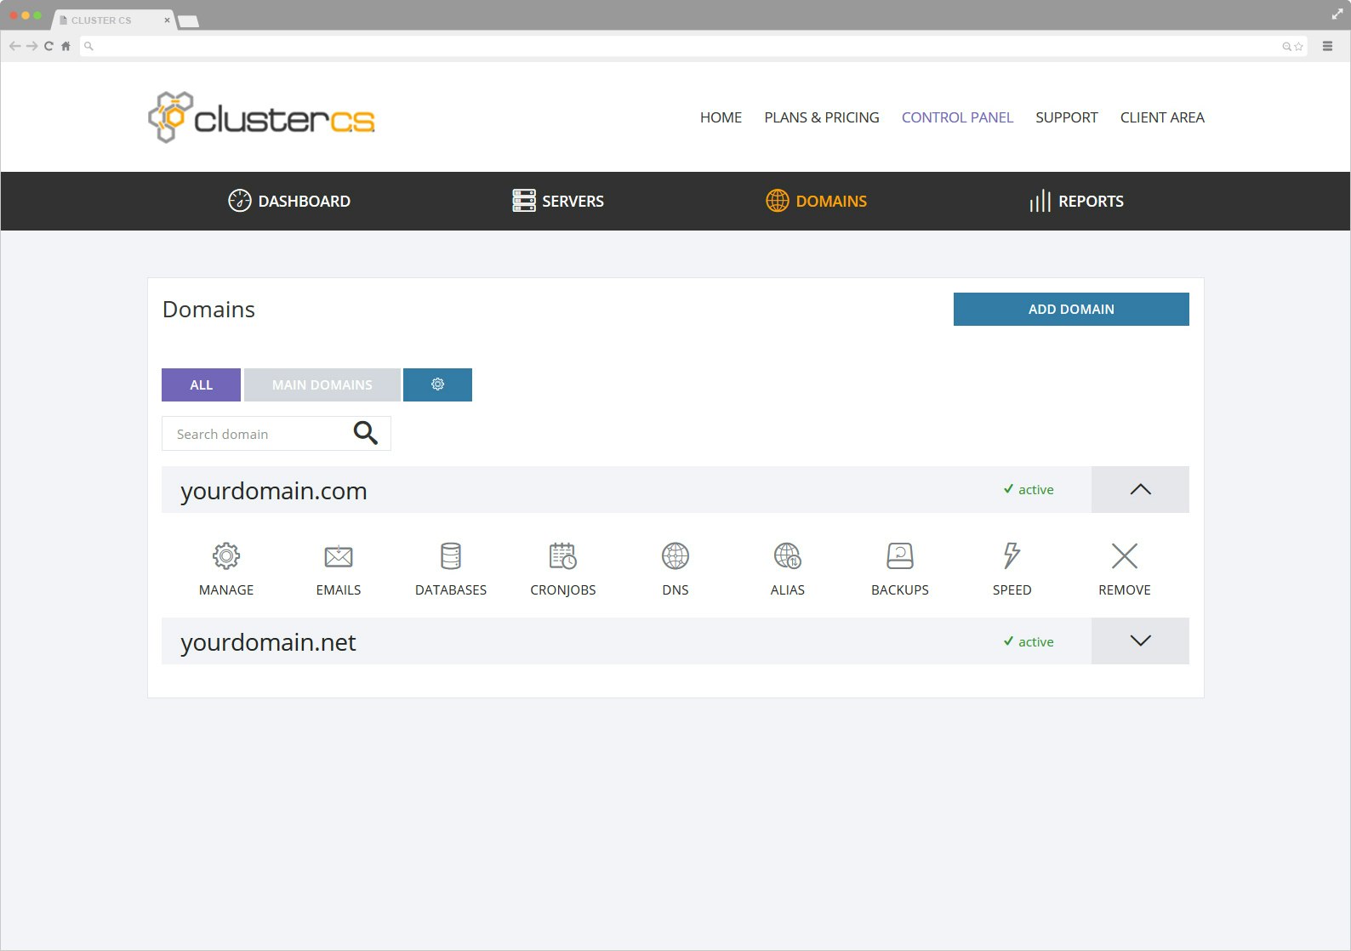Select the MAIN DOMAINS filter tab

tap(322, 384)
